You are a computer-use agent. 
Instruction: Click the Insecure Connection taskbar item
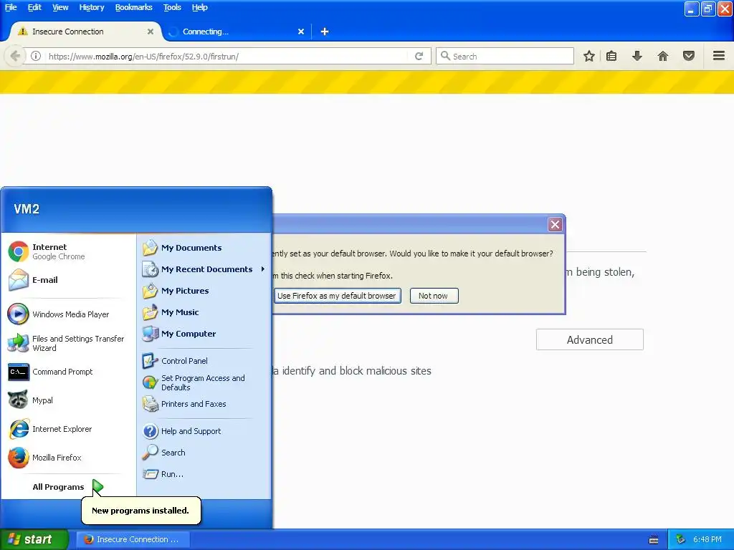pos(133,539)
